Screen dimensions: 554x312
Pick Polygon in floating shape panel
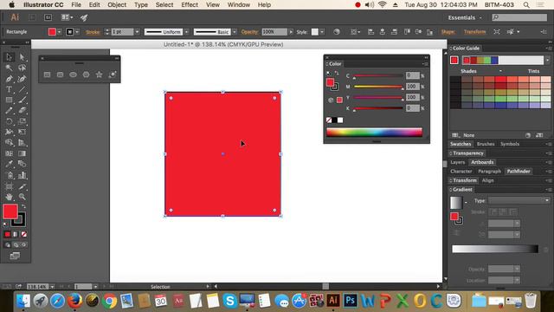(x=86, y=75)
